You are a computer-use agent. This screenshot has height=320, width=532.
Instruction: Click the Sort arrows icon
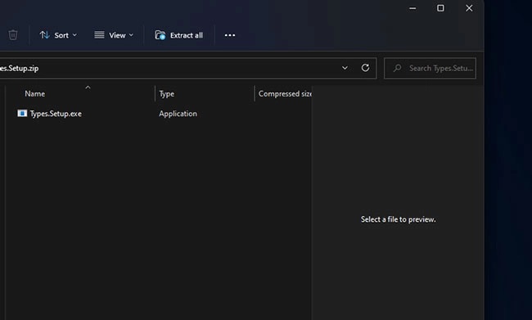44,35
